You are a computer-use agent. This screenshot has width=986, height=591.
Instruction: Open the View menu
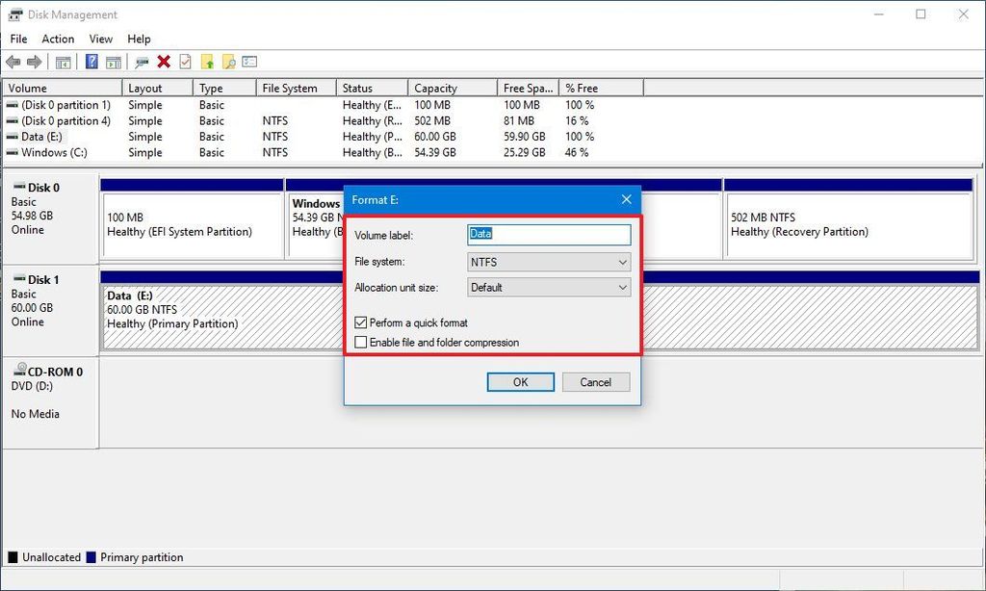click(x=100, y=39)
